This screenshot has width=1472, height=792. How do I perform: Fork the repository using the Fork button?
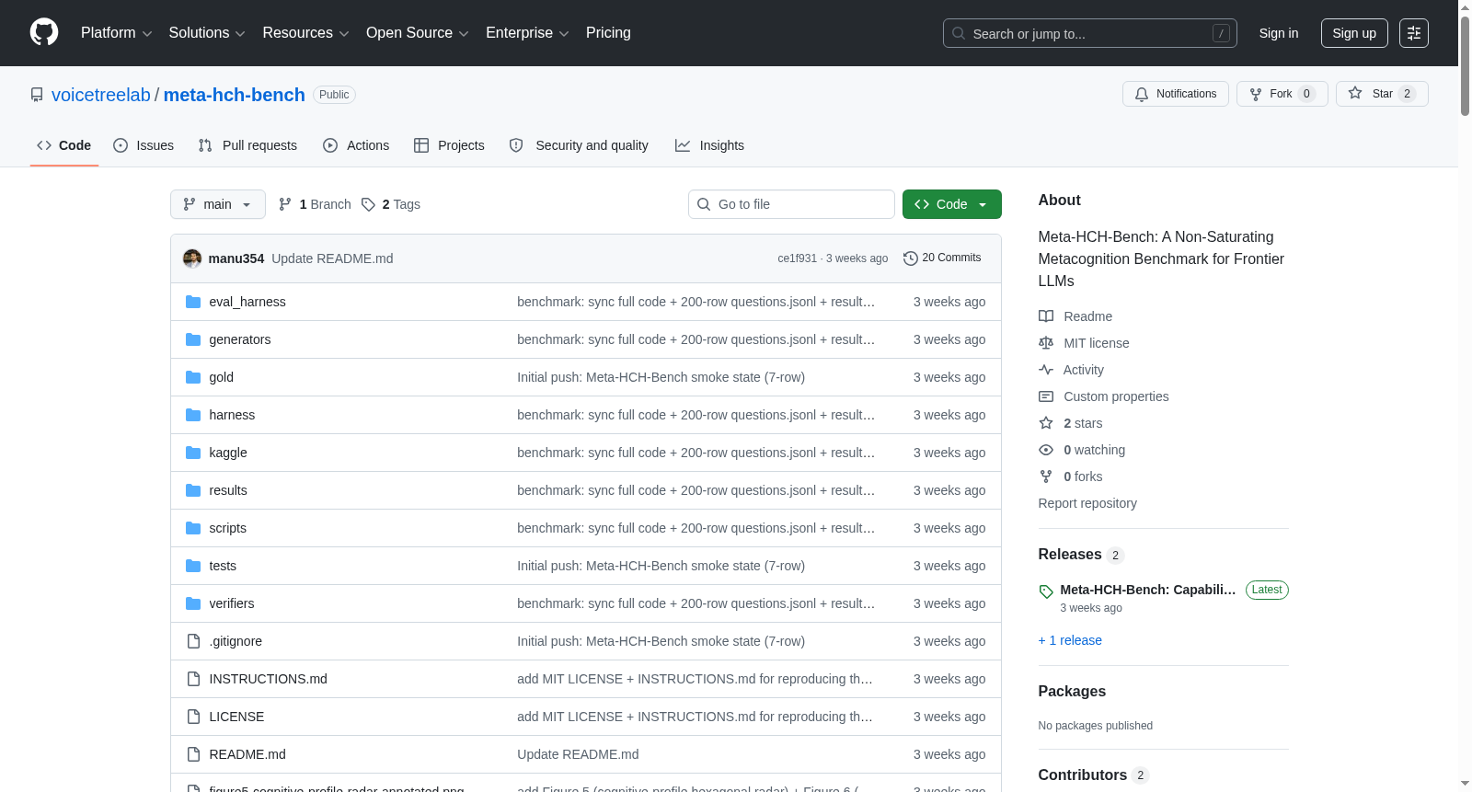[x=1282, y=94]
